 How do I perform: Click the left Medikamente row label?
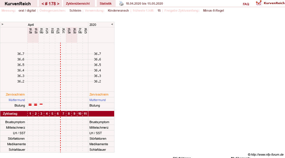[16, 144]
